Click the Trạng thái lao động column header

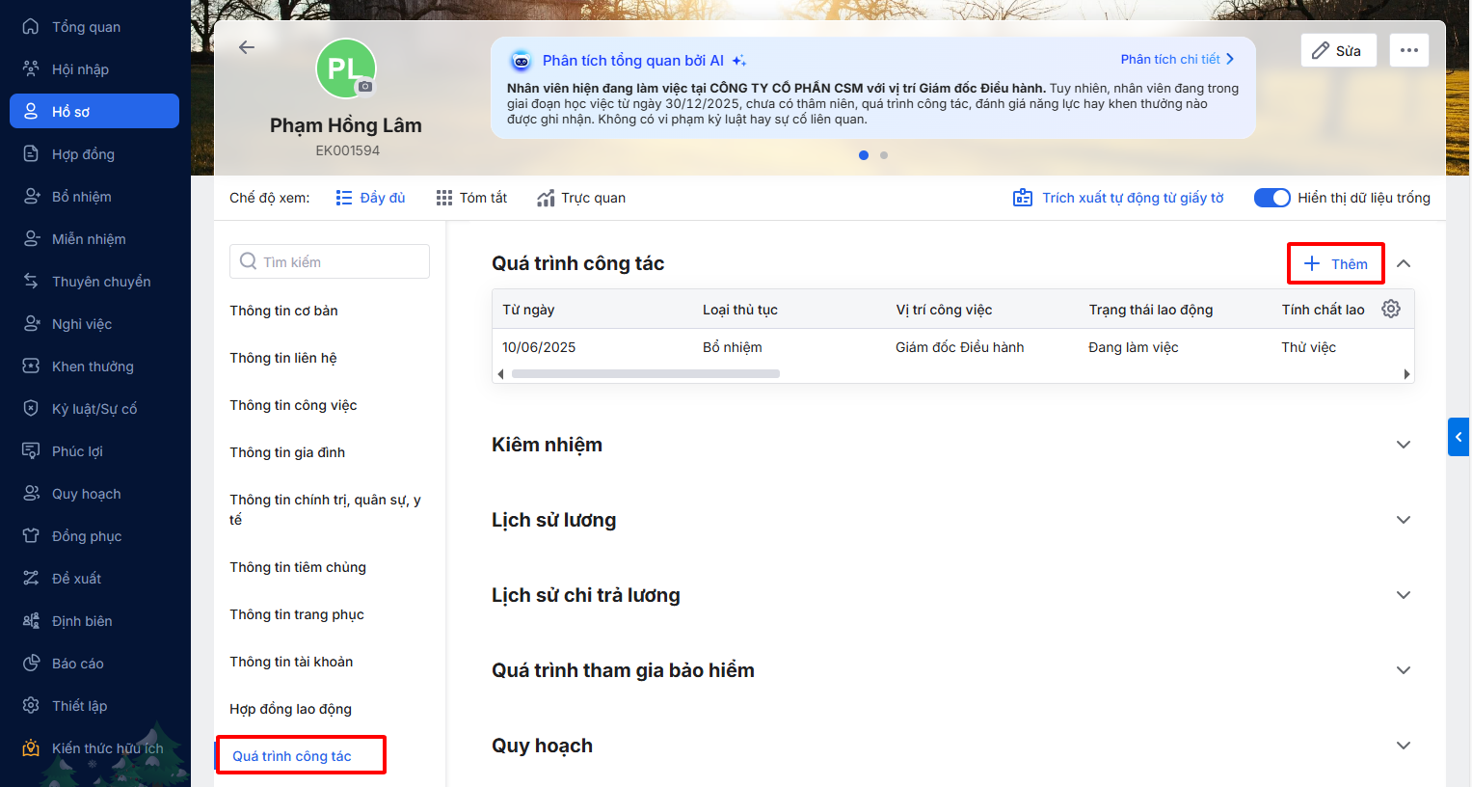tap(1151, 310)
